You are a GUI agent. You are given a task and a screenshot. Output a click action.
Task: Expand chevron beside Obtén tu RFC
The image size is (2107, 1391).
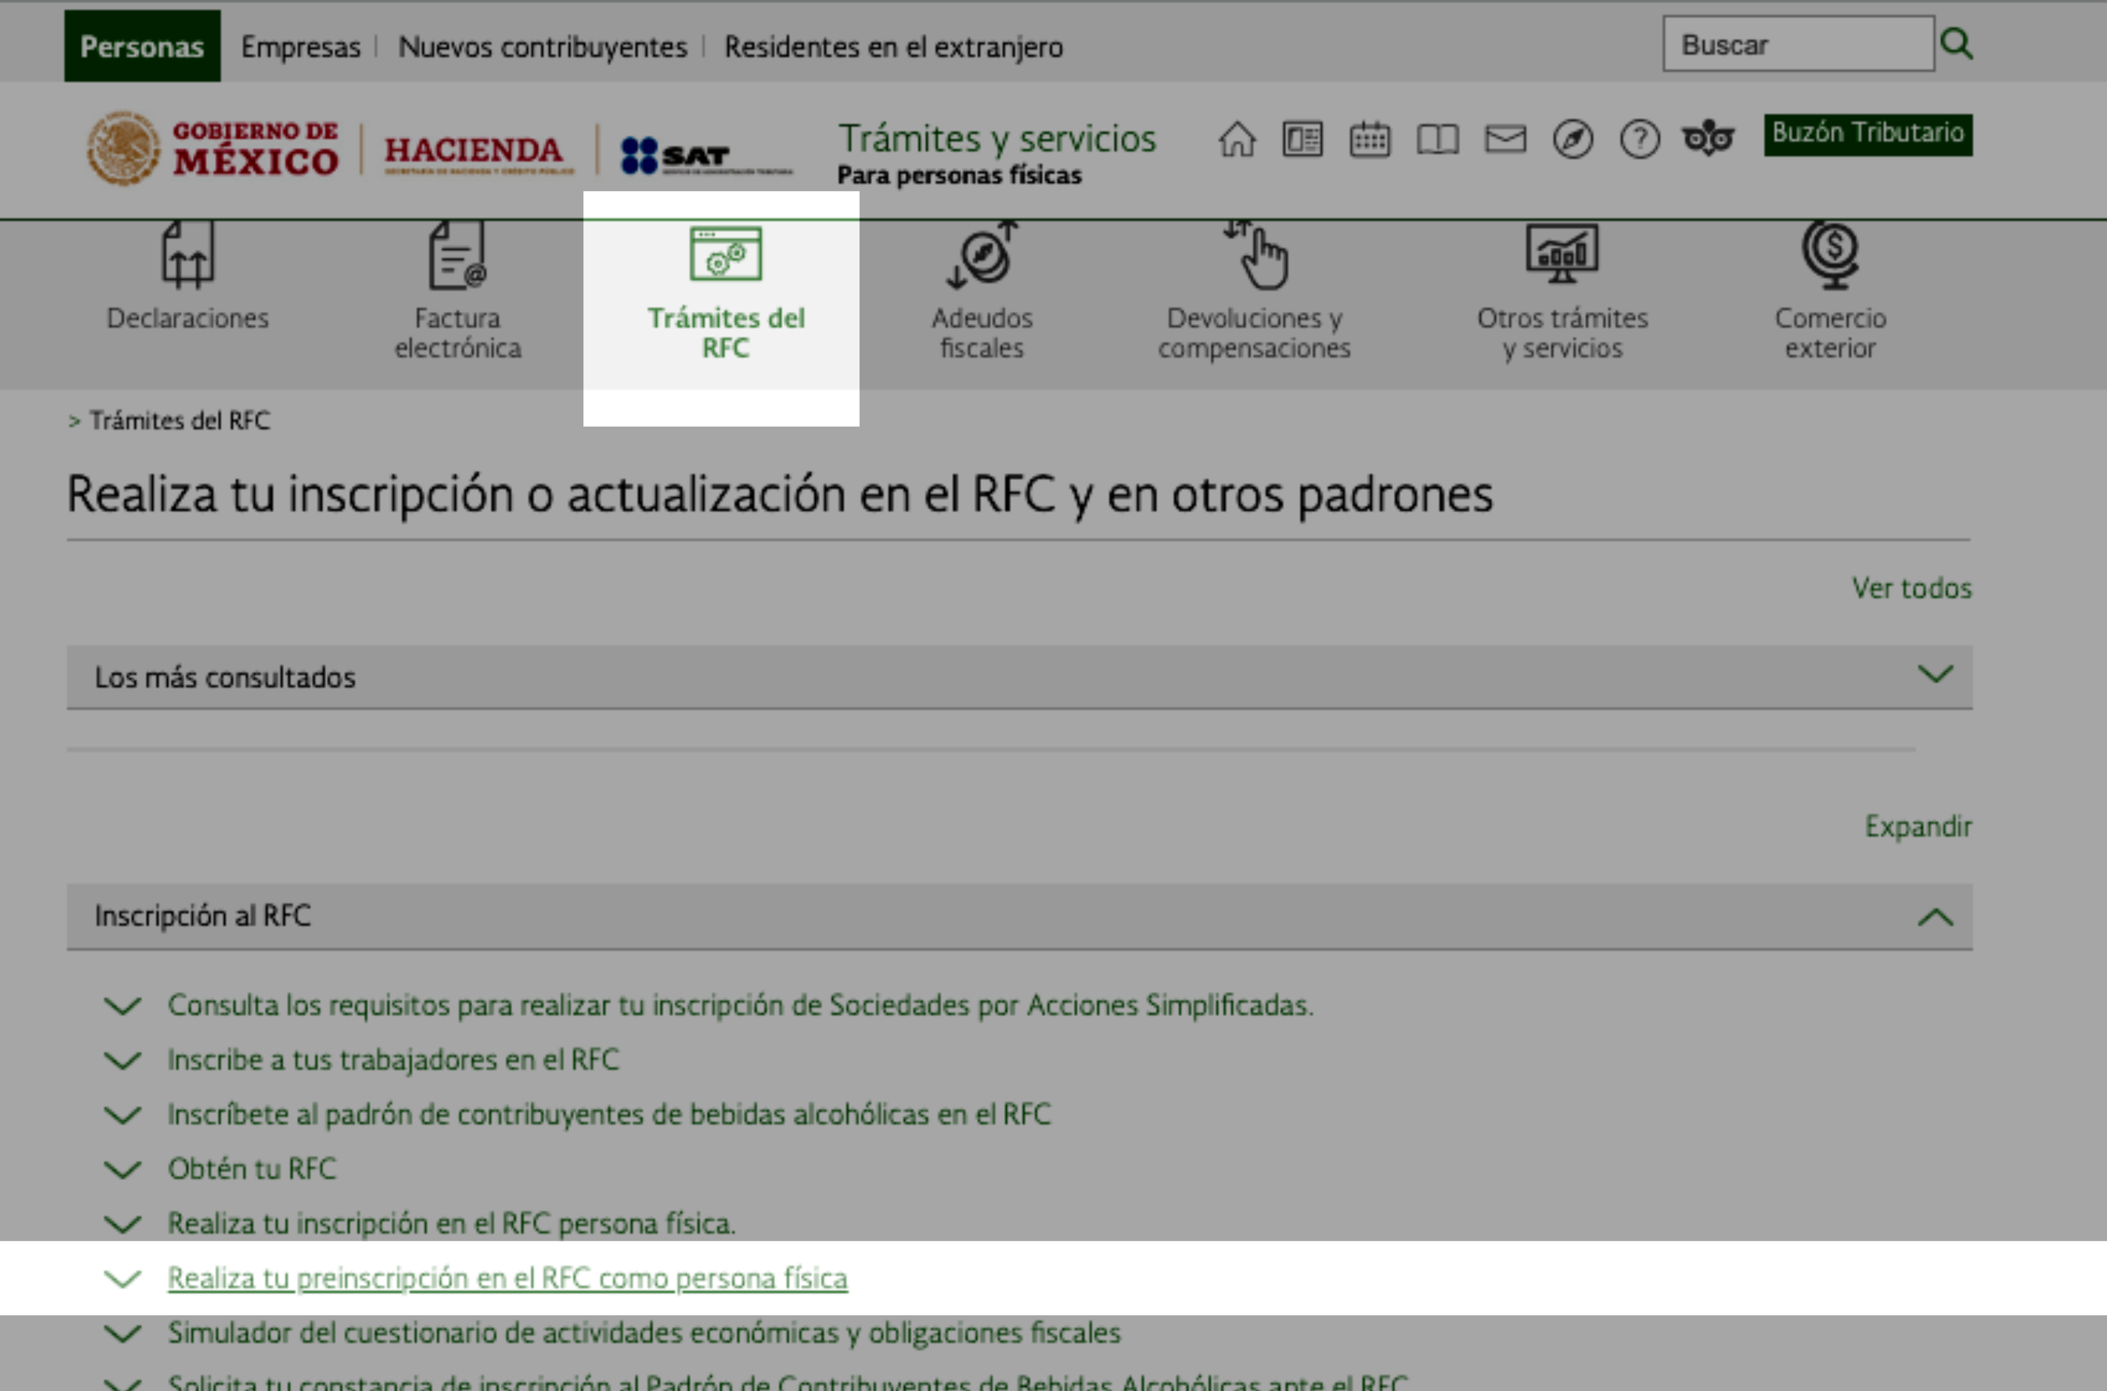click(122, 1169)
